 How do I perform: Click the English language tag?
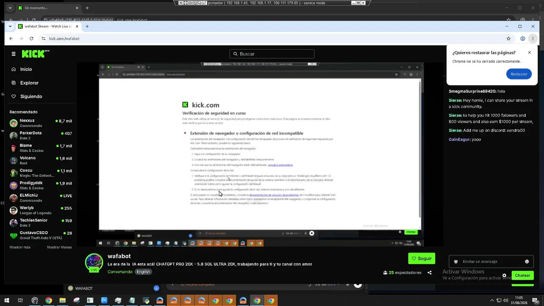pyautogui.click(x=143, y=272)
